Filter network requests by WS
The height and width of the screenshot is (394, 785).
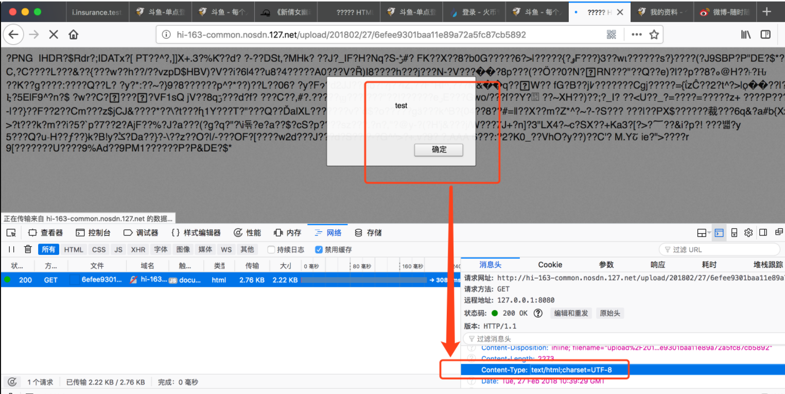coord(226,249)
